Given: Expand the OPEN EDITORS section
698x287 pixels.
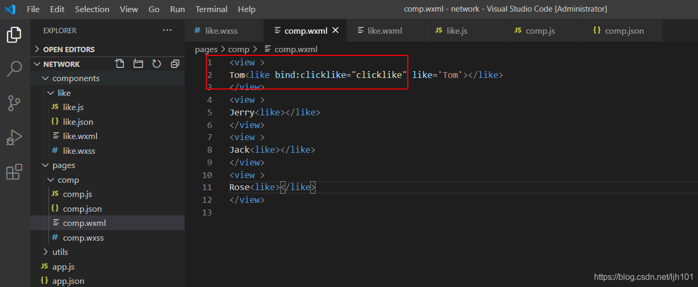Looking at the screenshot, I should [x=107, y=49].
